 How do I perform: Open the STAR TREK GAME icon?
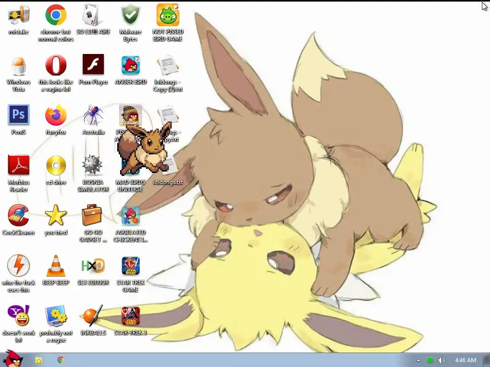[x=131, y=266]
